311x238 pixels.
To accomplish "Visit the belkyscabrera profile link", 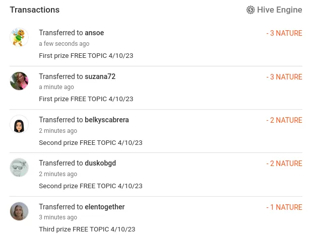I will pyautogui.click(x=107, y=120).
